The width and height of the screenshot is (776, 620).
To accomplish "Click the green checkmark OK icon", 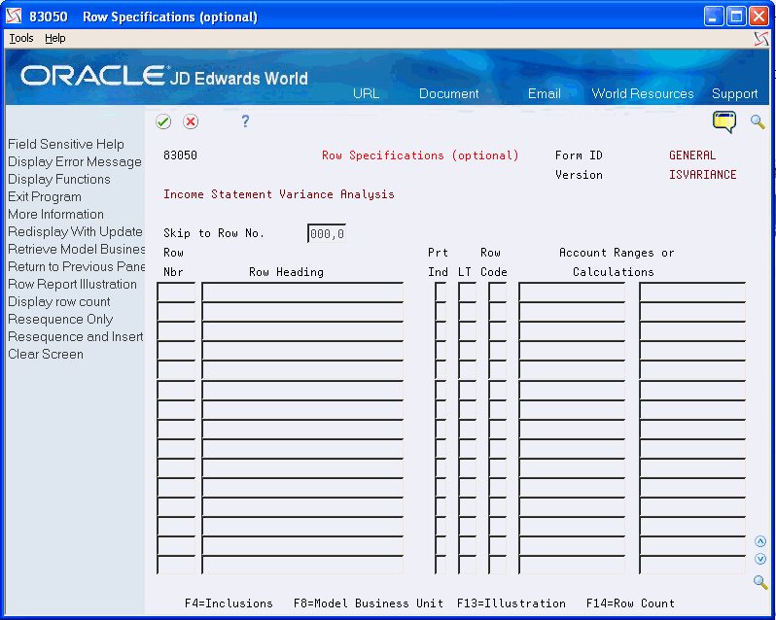I will coord(163,121).
